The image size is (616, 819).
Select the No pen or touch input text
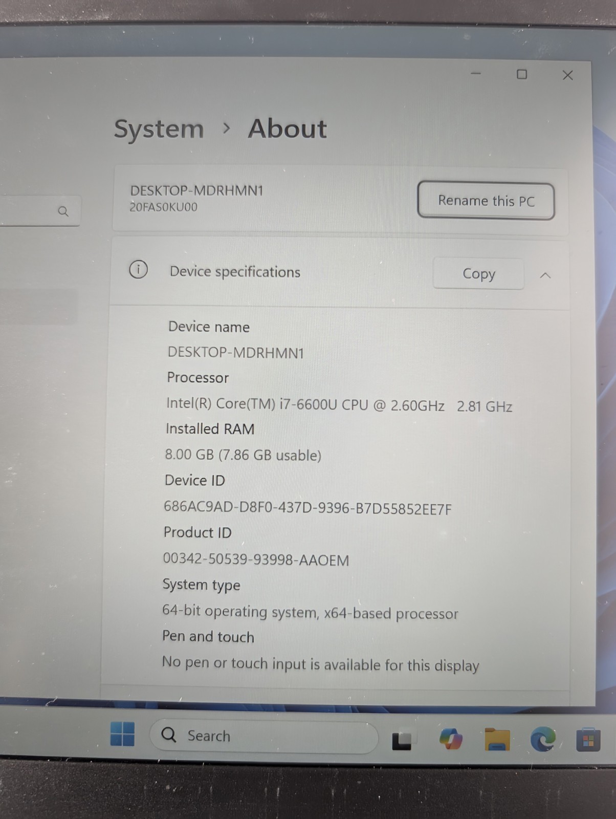tap(320, 664)
